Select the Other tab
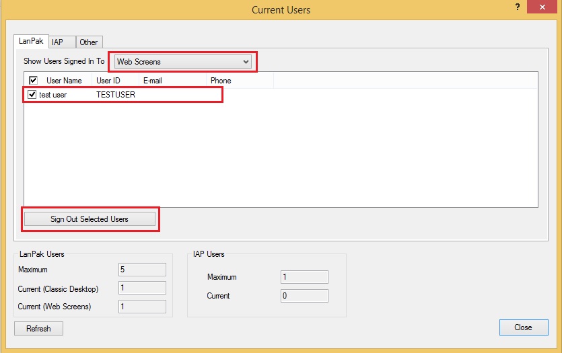This screenshot has height=353, width=562. pos(88,42)
